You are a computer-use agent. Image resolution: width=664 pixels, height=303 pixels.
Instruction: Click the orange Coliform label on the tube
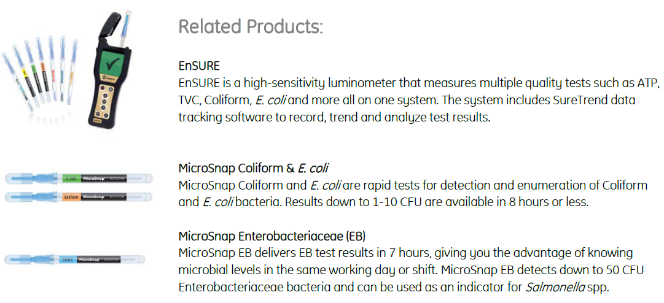[71, 197]
